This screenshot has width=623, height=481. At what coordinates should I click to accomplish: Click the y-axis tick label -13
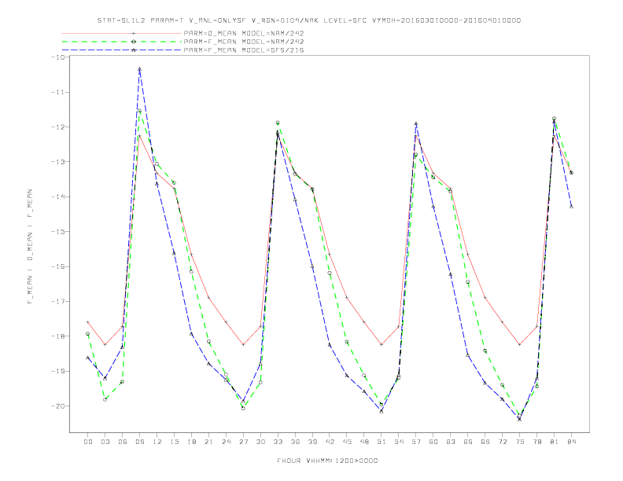[x=58, y=162]
